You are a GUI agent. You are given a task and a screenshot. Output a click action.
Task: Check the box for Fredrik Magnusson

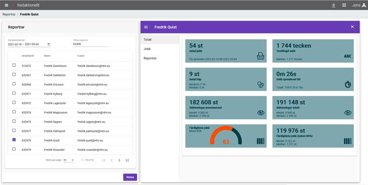14,112
